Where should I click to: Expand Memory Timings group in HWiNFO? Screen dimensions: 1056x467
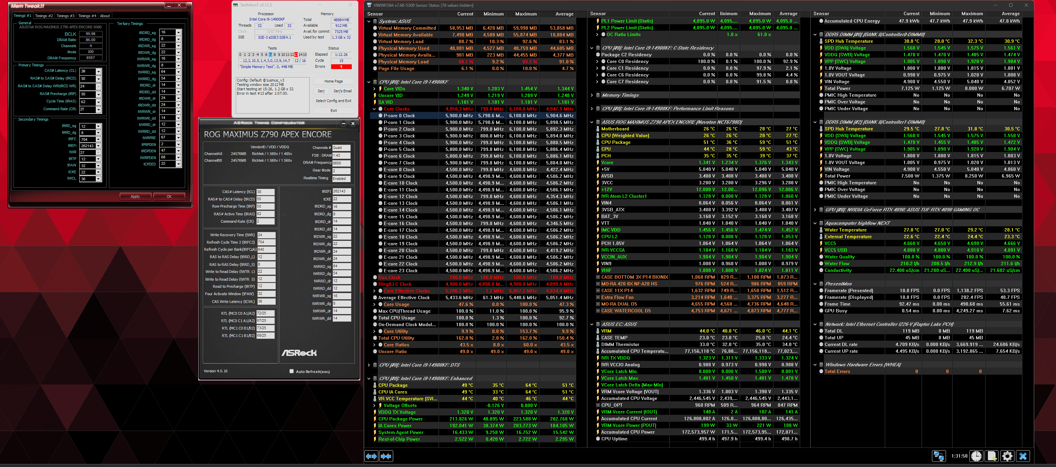pyautogui.click(x=592, y=95)
